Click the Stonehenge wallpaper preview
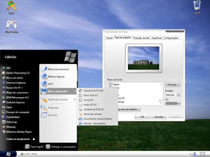Viewport: 210px width, 157px height. 144,58
